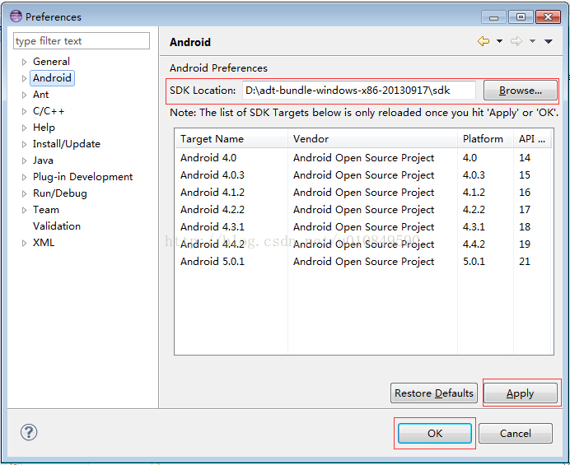Select Team in the preferences tree

[x=46, y=210]
